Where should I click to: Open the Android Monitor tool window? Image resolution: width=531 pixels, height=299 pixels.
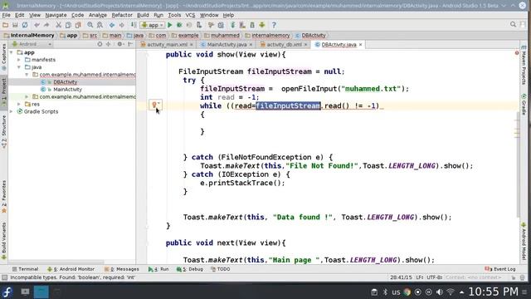click(x=71, y=269)
